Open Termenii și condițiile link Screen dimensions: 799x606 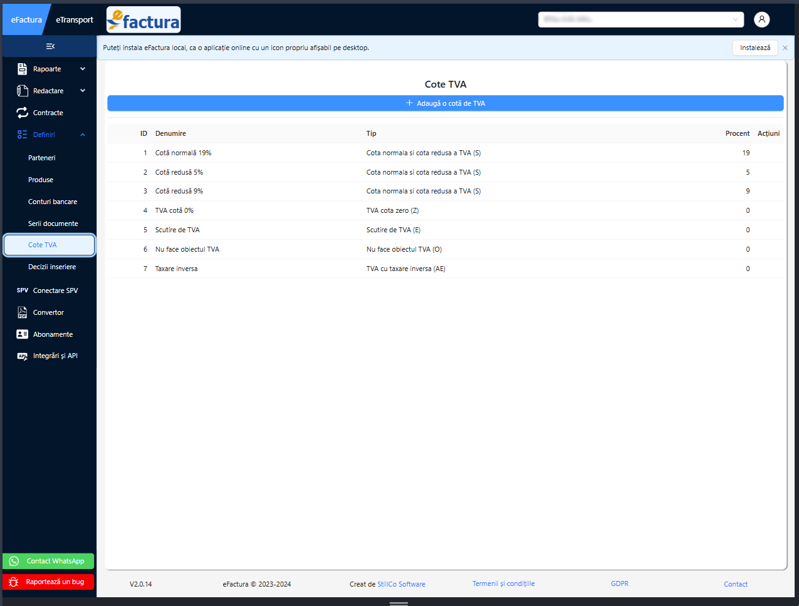(x=504, y=583)
